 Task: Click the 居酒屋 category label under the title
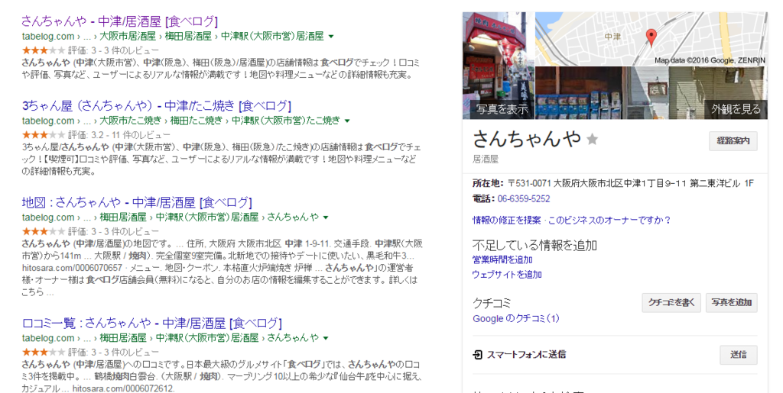point(486,159)
